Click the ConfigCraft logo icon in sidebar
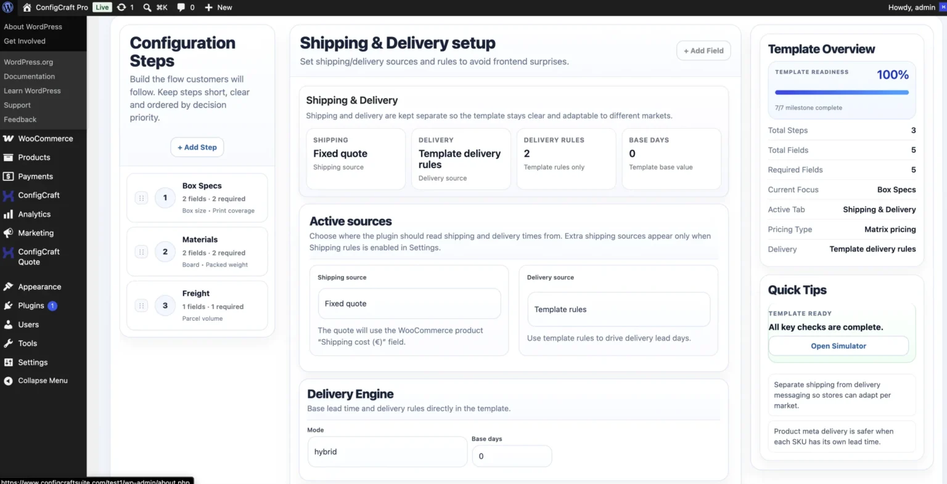Image resolution: width=947 pixels, height=484 pixels. click(9, 196)
